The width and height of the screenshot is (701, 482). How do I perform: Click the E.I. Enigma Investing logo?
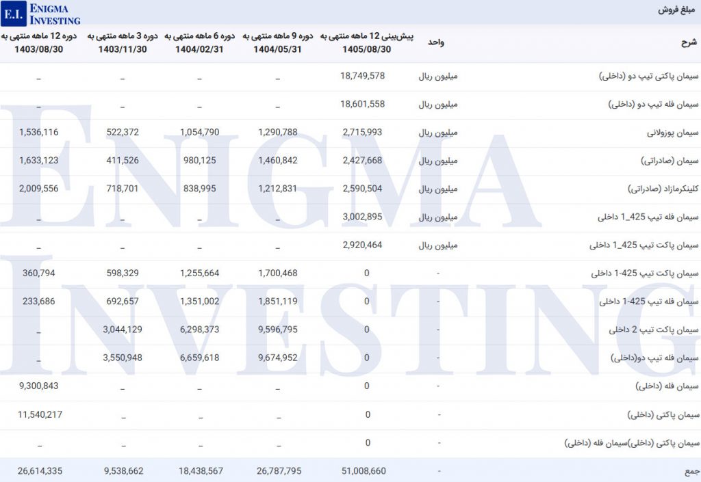(42, 13)
